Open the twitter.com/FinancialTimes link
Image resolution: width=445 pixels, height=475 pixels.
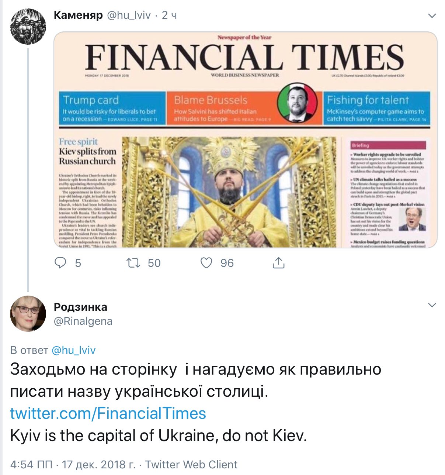tap(108, 413)
